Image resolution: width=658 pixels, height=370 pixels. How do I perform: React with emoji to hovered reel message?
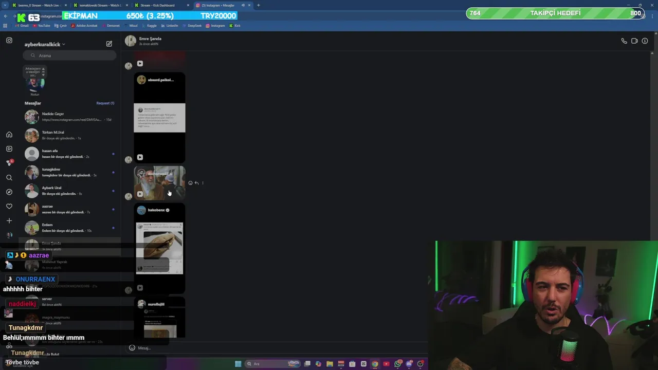pyautogui.click(x=190, y=183)
